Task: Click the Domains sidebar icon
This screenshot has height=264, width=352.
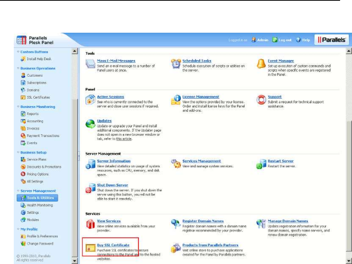Action: (23, 90)
